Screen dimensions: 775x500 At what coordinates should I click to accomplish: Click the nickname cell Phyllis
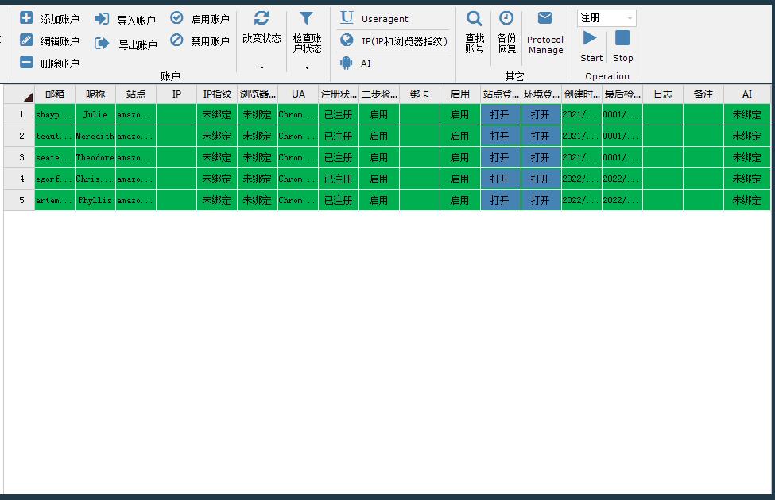(95, 200)
